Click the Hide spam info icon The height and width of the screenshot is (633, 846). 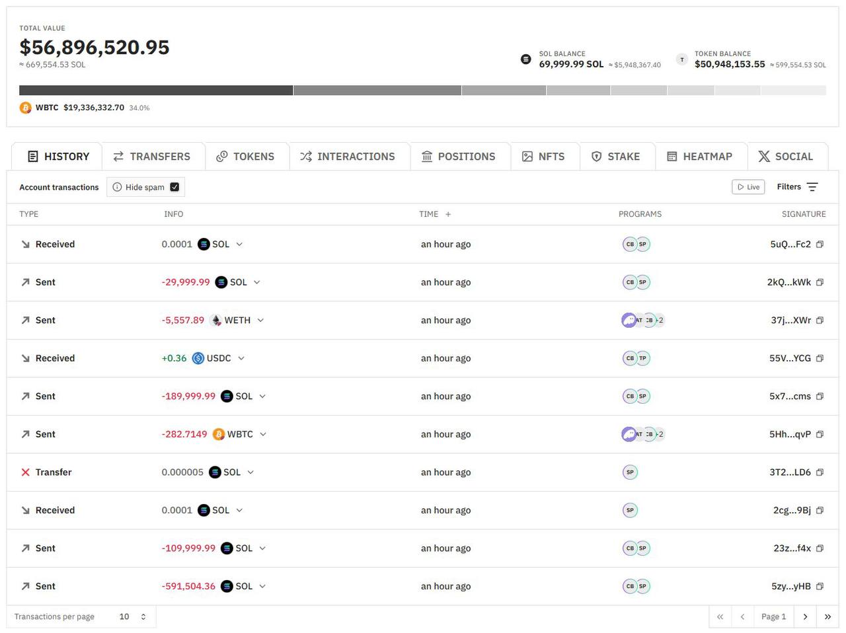117,187
